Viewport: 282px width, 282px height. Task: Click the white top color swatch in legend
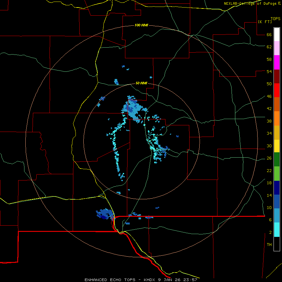(277, 34)
